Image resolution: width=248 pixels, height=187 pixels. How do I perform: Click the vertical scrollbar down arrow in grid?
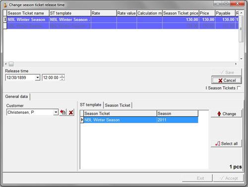click(241, 59)
